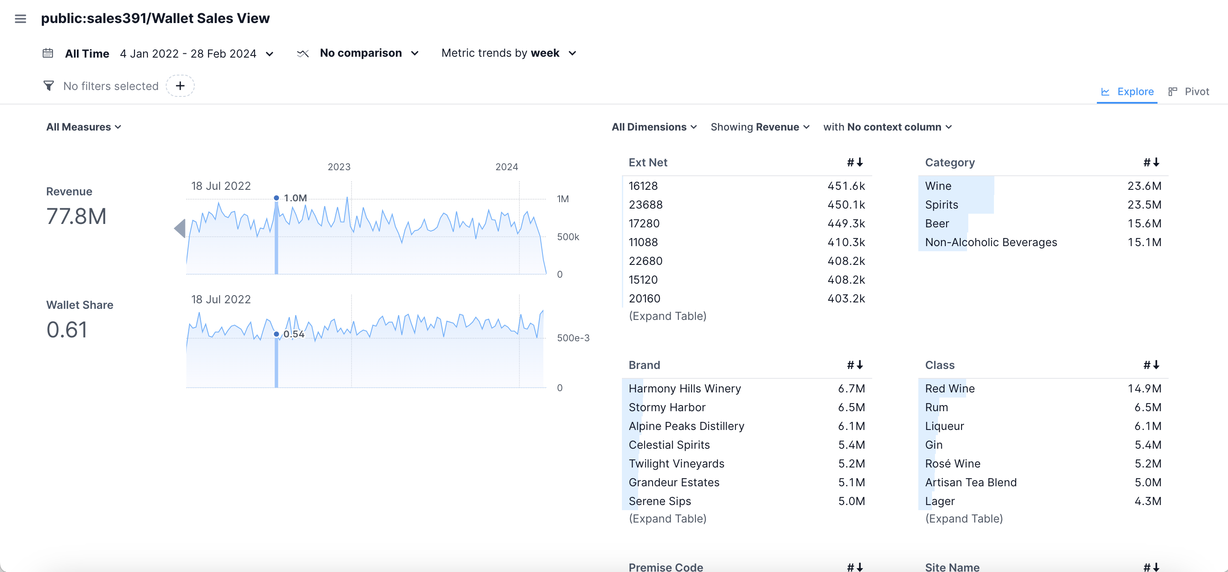The width and height of the screenshot is (1228, 572).
Task: Click the Wallet Share 0.61 big number
Action: (x=67, y=330)
